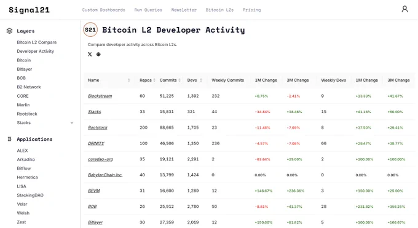Image resolution: width=418 pixels, height=228 pixels.
Task: Open Hermetica application in sidebar
Action: (x=27, y=178)
